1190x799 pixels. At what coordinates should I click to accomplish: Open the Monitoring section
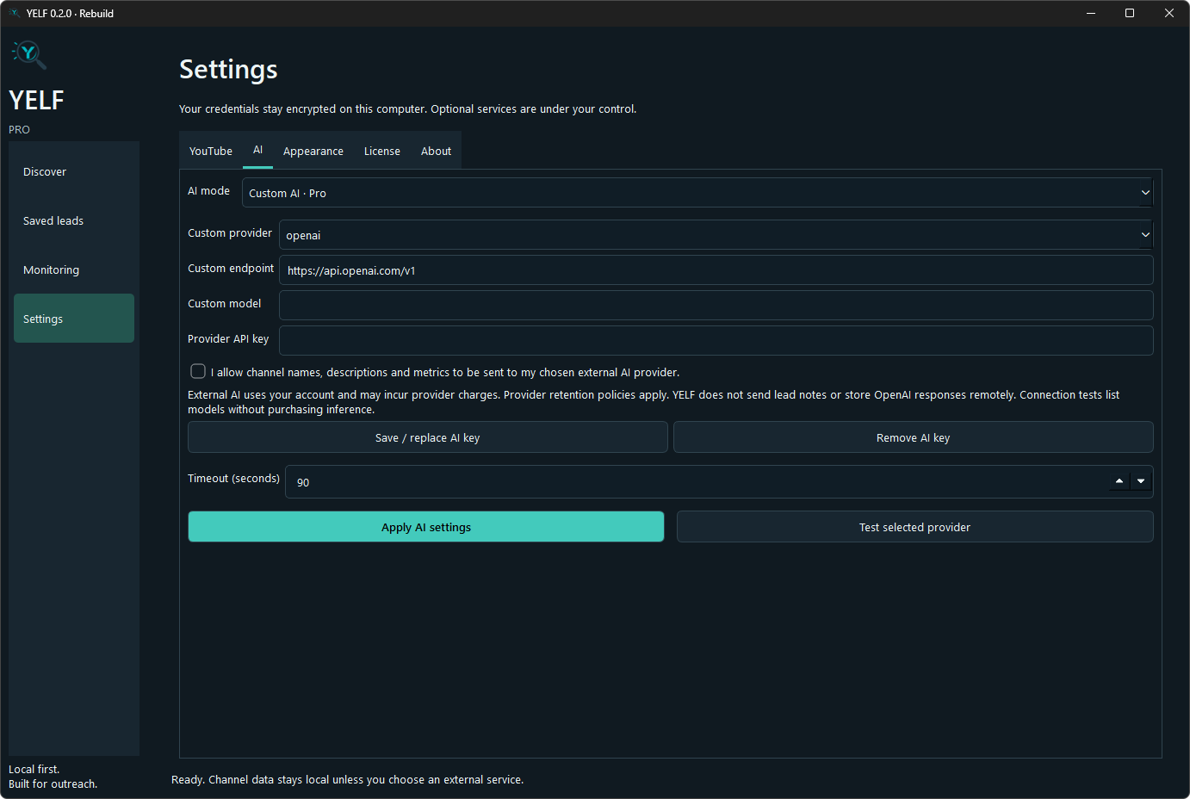pyautogui.click(x=74, y=269)
